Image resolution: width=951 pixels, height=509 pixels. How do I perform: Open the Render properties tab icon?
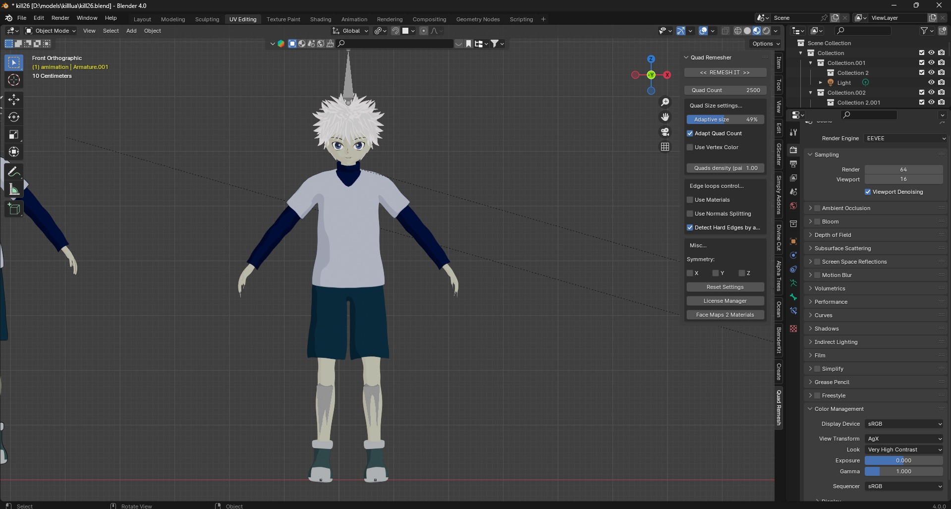pos(793,150)
